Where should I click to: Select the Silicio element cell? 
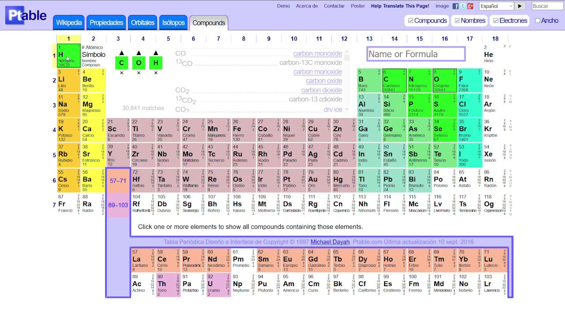[395, 106]
